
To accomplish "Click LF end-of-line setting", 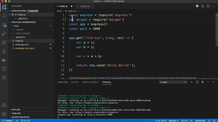I will click(191, 121).
